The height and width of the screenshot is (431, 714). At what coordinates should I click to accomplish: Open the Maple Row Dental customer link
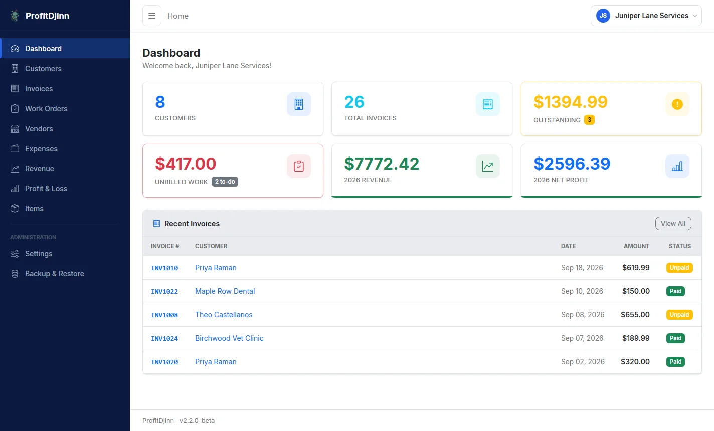click(225, 291)
